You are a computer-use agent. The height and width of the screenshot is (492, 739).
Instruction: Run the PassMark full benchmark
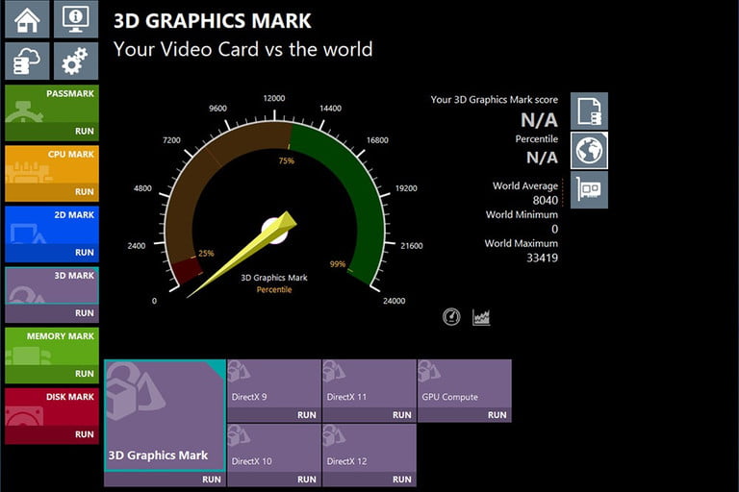point(52,132)
